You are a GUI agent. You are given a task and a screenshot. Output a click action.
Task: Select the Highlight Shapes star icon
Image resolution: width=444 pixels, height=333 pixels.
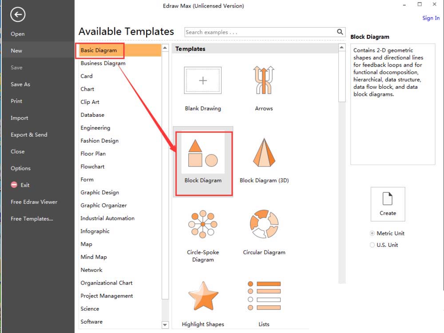click(203, 296)
